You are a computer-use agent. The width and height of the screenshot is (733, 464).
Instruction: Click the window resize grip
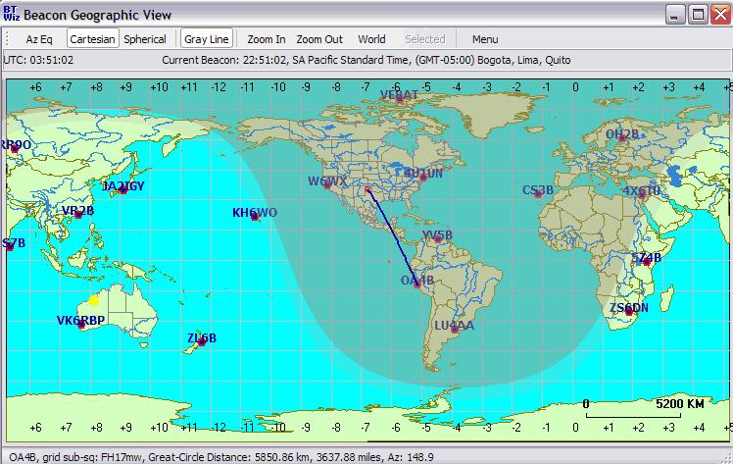[726, 457]
